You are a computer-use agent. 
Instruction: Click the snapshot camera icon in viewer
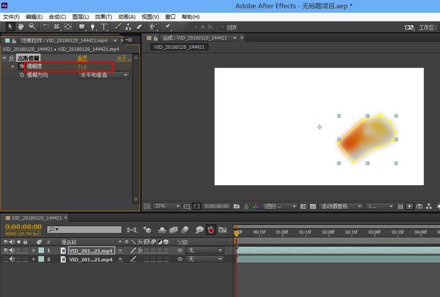237,206
